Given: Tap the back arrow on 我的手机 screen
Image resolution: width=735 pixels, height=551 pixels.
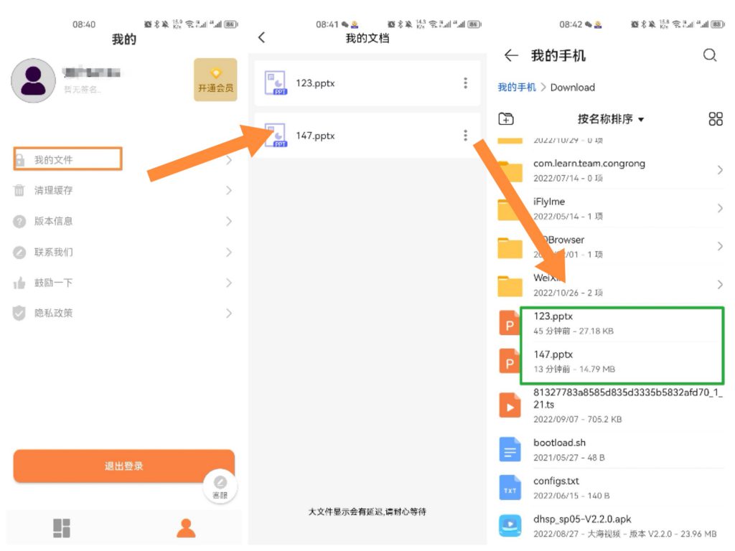Looking at the screenshot, I should (x=510, y=55).
